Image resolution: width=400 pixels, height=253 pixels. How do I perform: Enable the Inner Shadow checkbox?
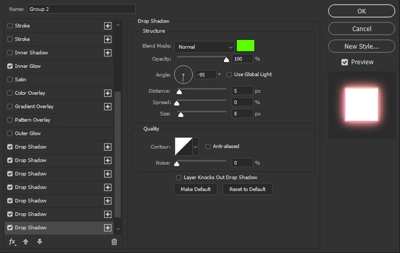[x=10, y=53]
